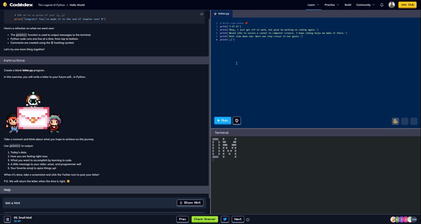This screenshot has height=224, width=421.
Task: Run the letter.py code
Action: coord(223,120)
